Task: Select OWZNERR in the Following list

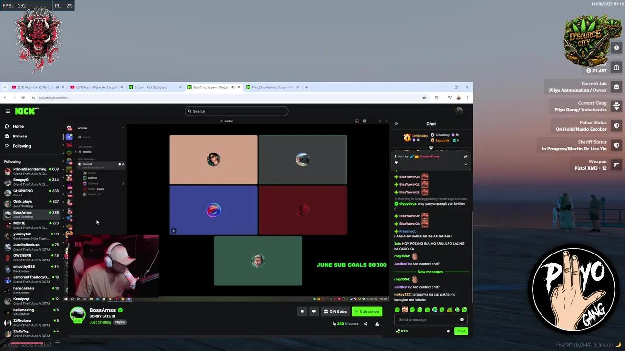Action: (x=32, y=257)
